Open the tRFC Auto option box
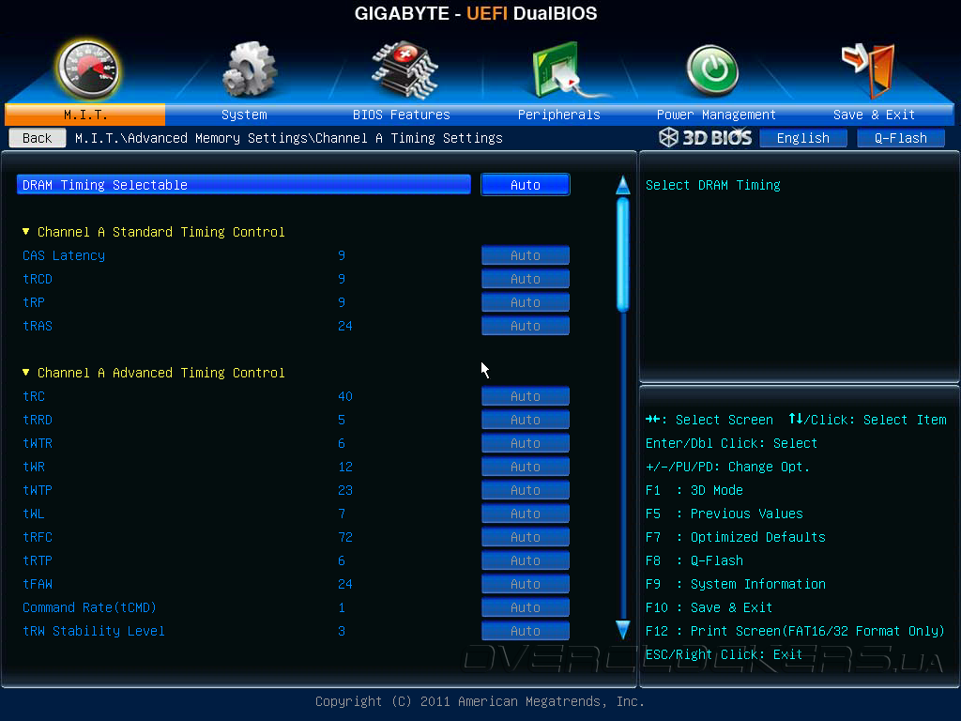961x721 pixels. point(526,537)
